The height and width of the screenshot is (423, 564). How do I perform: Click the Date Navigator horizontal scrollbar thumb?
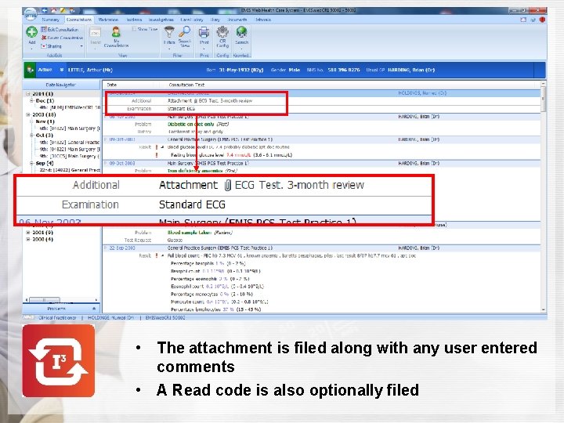pyautogui.click(x=45, y=299)
